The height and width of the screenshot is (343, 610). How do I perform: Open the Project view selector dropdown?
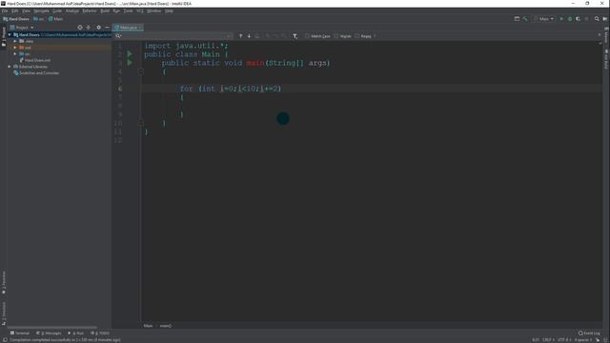point(22,28)
